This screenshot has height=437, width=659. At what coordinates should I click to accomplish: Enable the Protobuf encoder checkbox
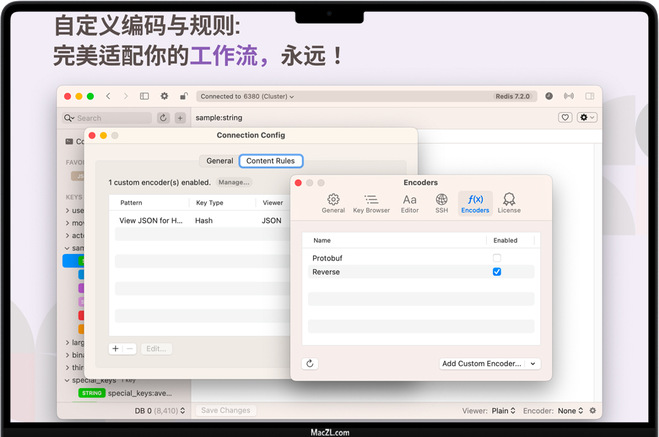(497, 258)
